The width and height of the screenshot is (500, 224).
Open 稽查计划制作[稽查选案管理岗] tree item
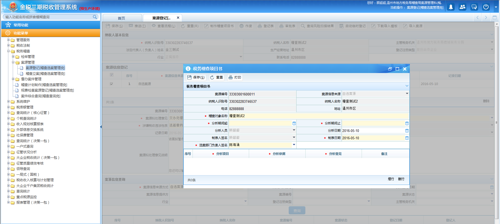click(44, 85)
